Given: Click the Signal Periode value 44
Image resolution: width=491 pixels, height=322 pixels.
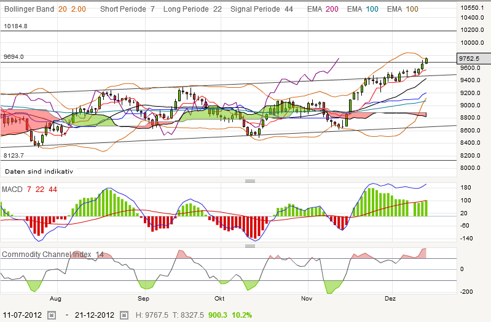Looking at the screenshot, I should pos(289,9).
